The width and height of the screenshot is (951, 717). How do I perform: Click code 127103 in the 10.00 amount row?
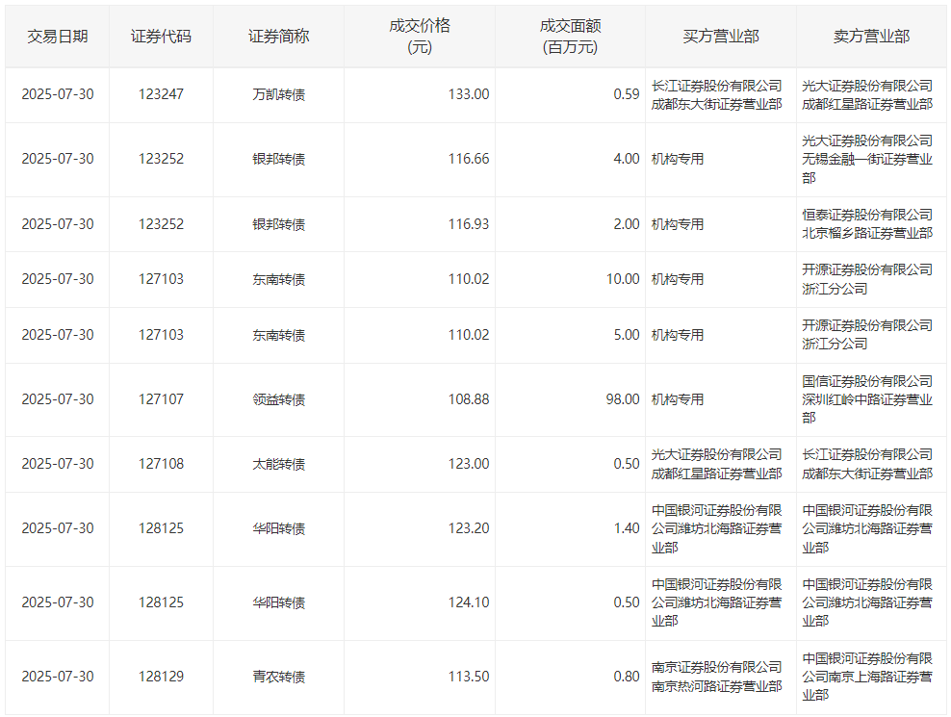(161, 279)
